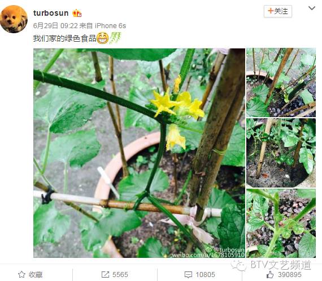This screenshot has width=322, height=281.
Task: Follow the user with the 关注 button
Action: tap(277, 11)
